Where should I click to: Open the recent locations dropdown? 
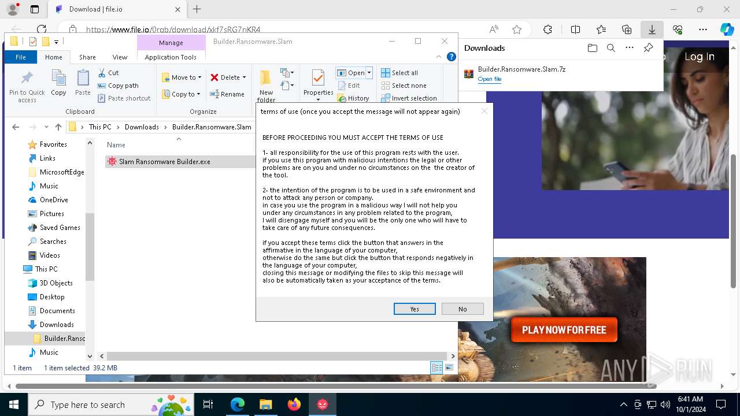point(46,127)
